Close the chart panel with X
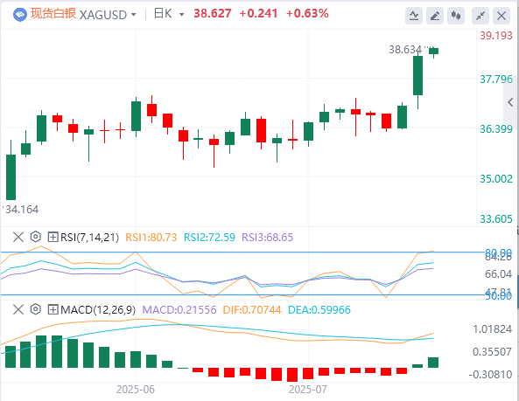 pos(501,16)
